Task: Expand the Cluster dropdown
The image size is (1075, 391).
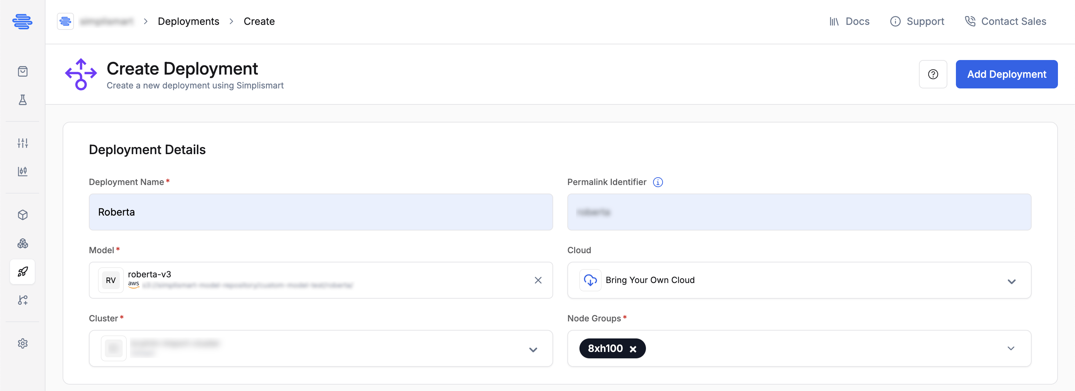Action: pos(321,348)
